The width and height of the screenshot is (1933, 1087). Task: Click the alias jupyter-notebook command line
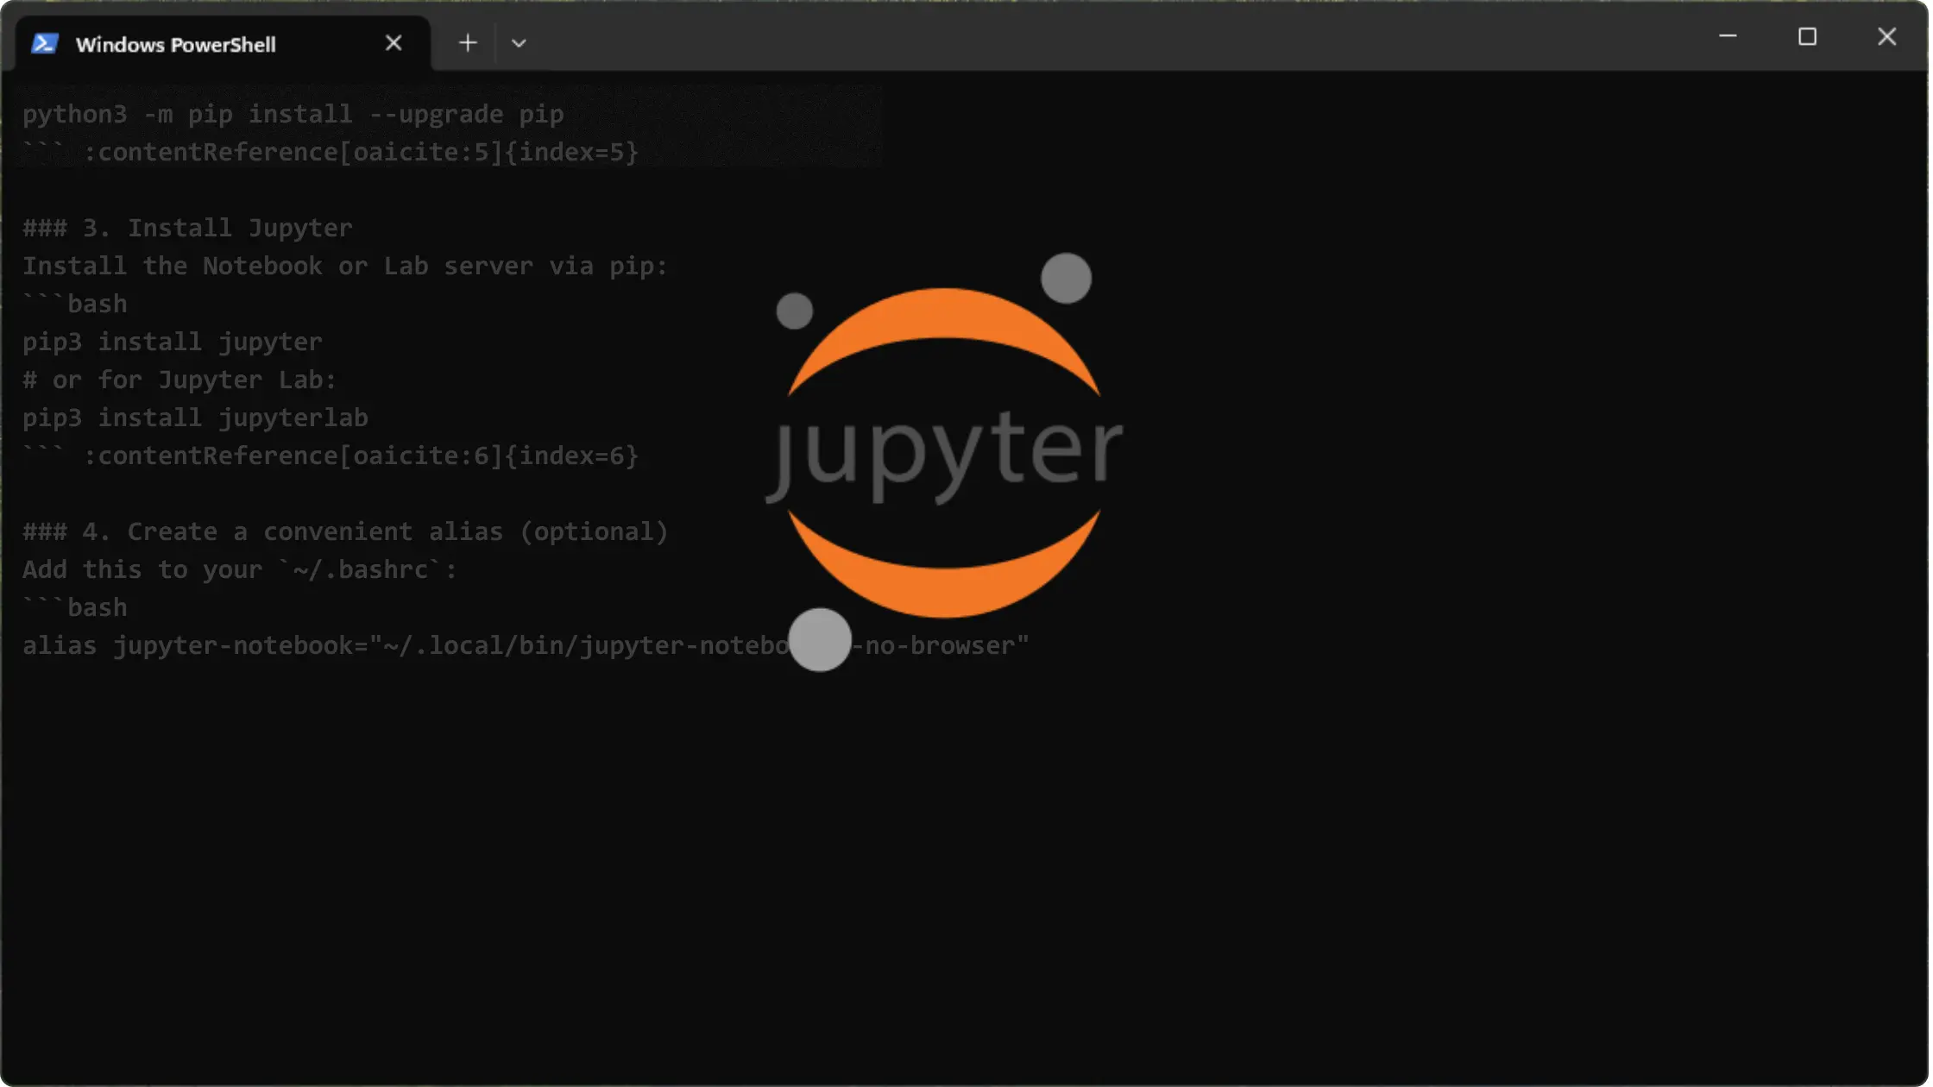tap(404, 645)
